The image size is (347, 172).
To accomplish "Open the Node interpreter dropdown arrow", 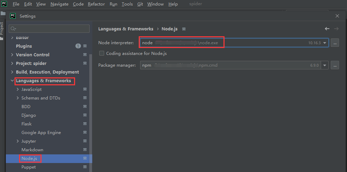I will coord(325,43).
